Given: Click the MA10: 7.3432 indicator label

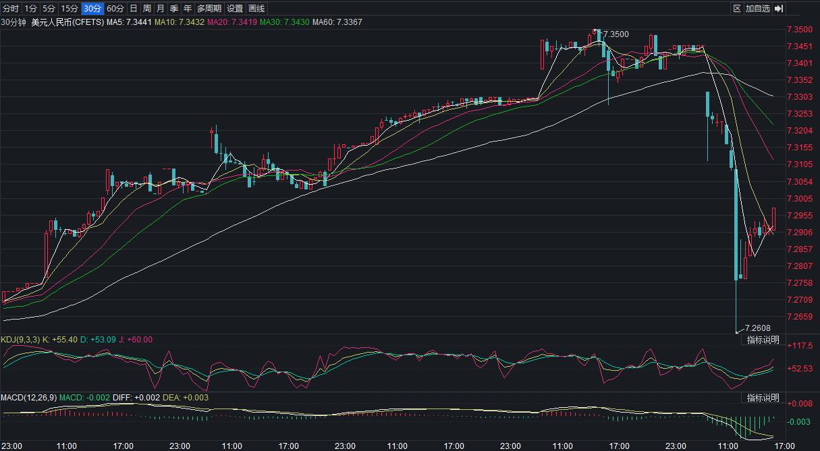Looking at the screenshot, I should [x=180, y=22].
